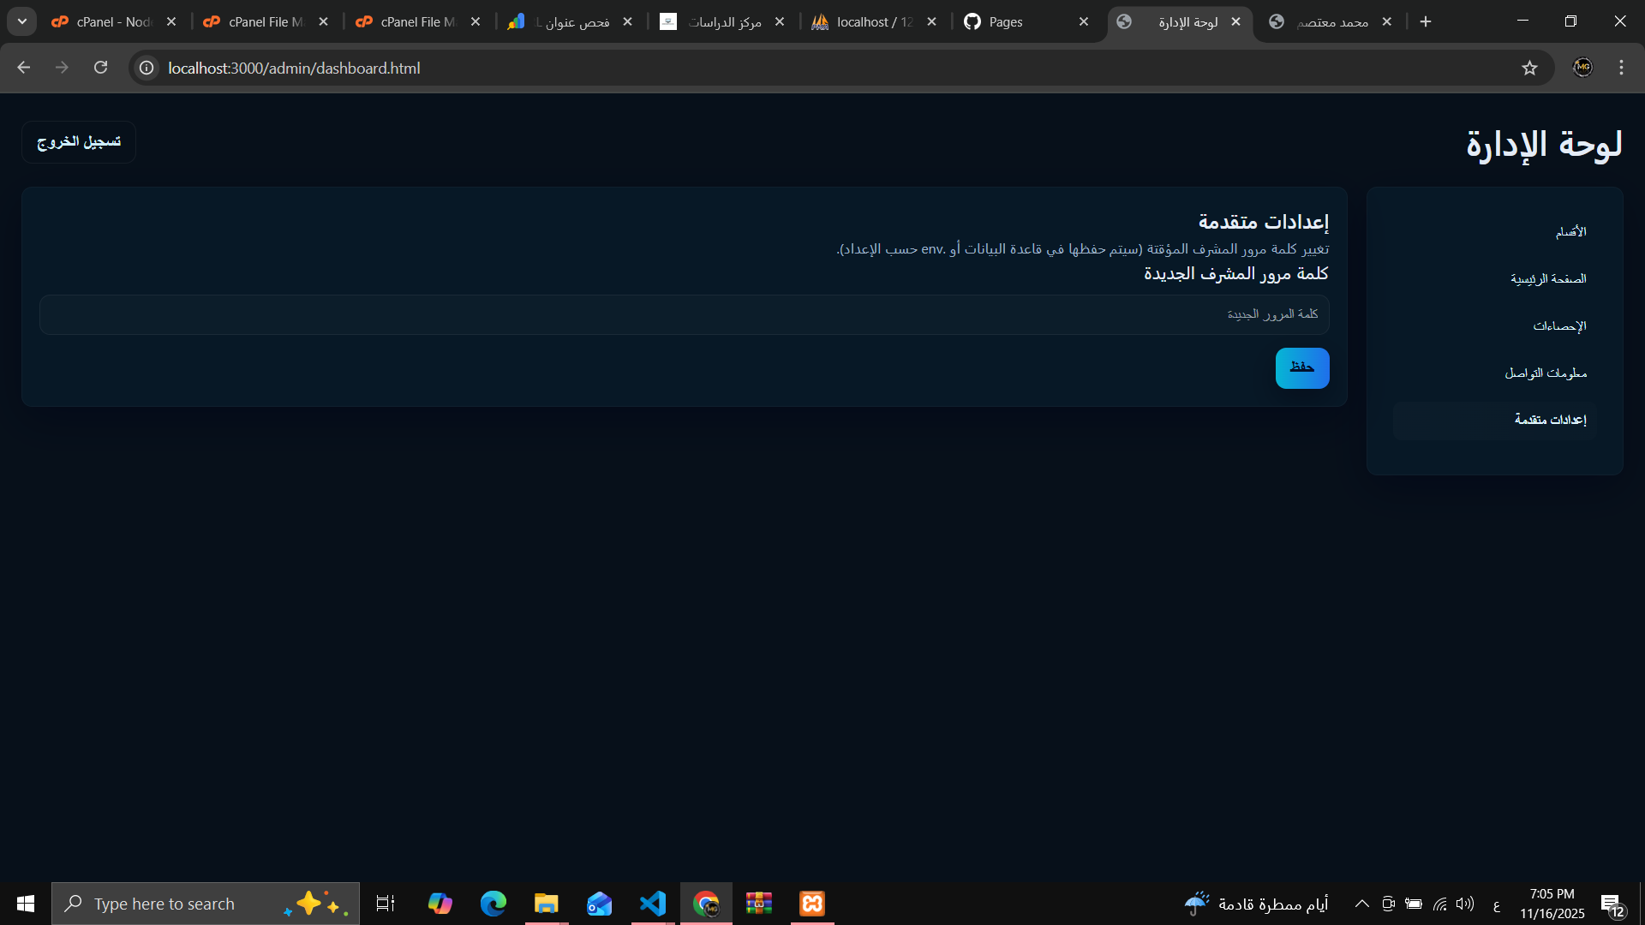
Task: Click the browser address bar URL
Action: click(294, 68)
